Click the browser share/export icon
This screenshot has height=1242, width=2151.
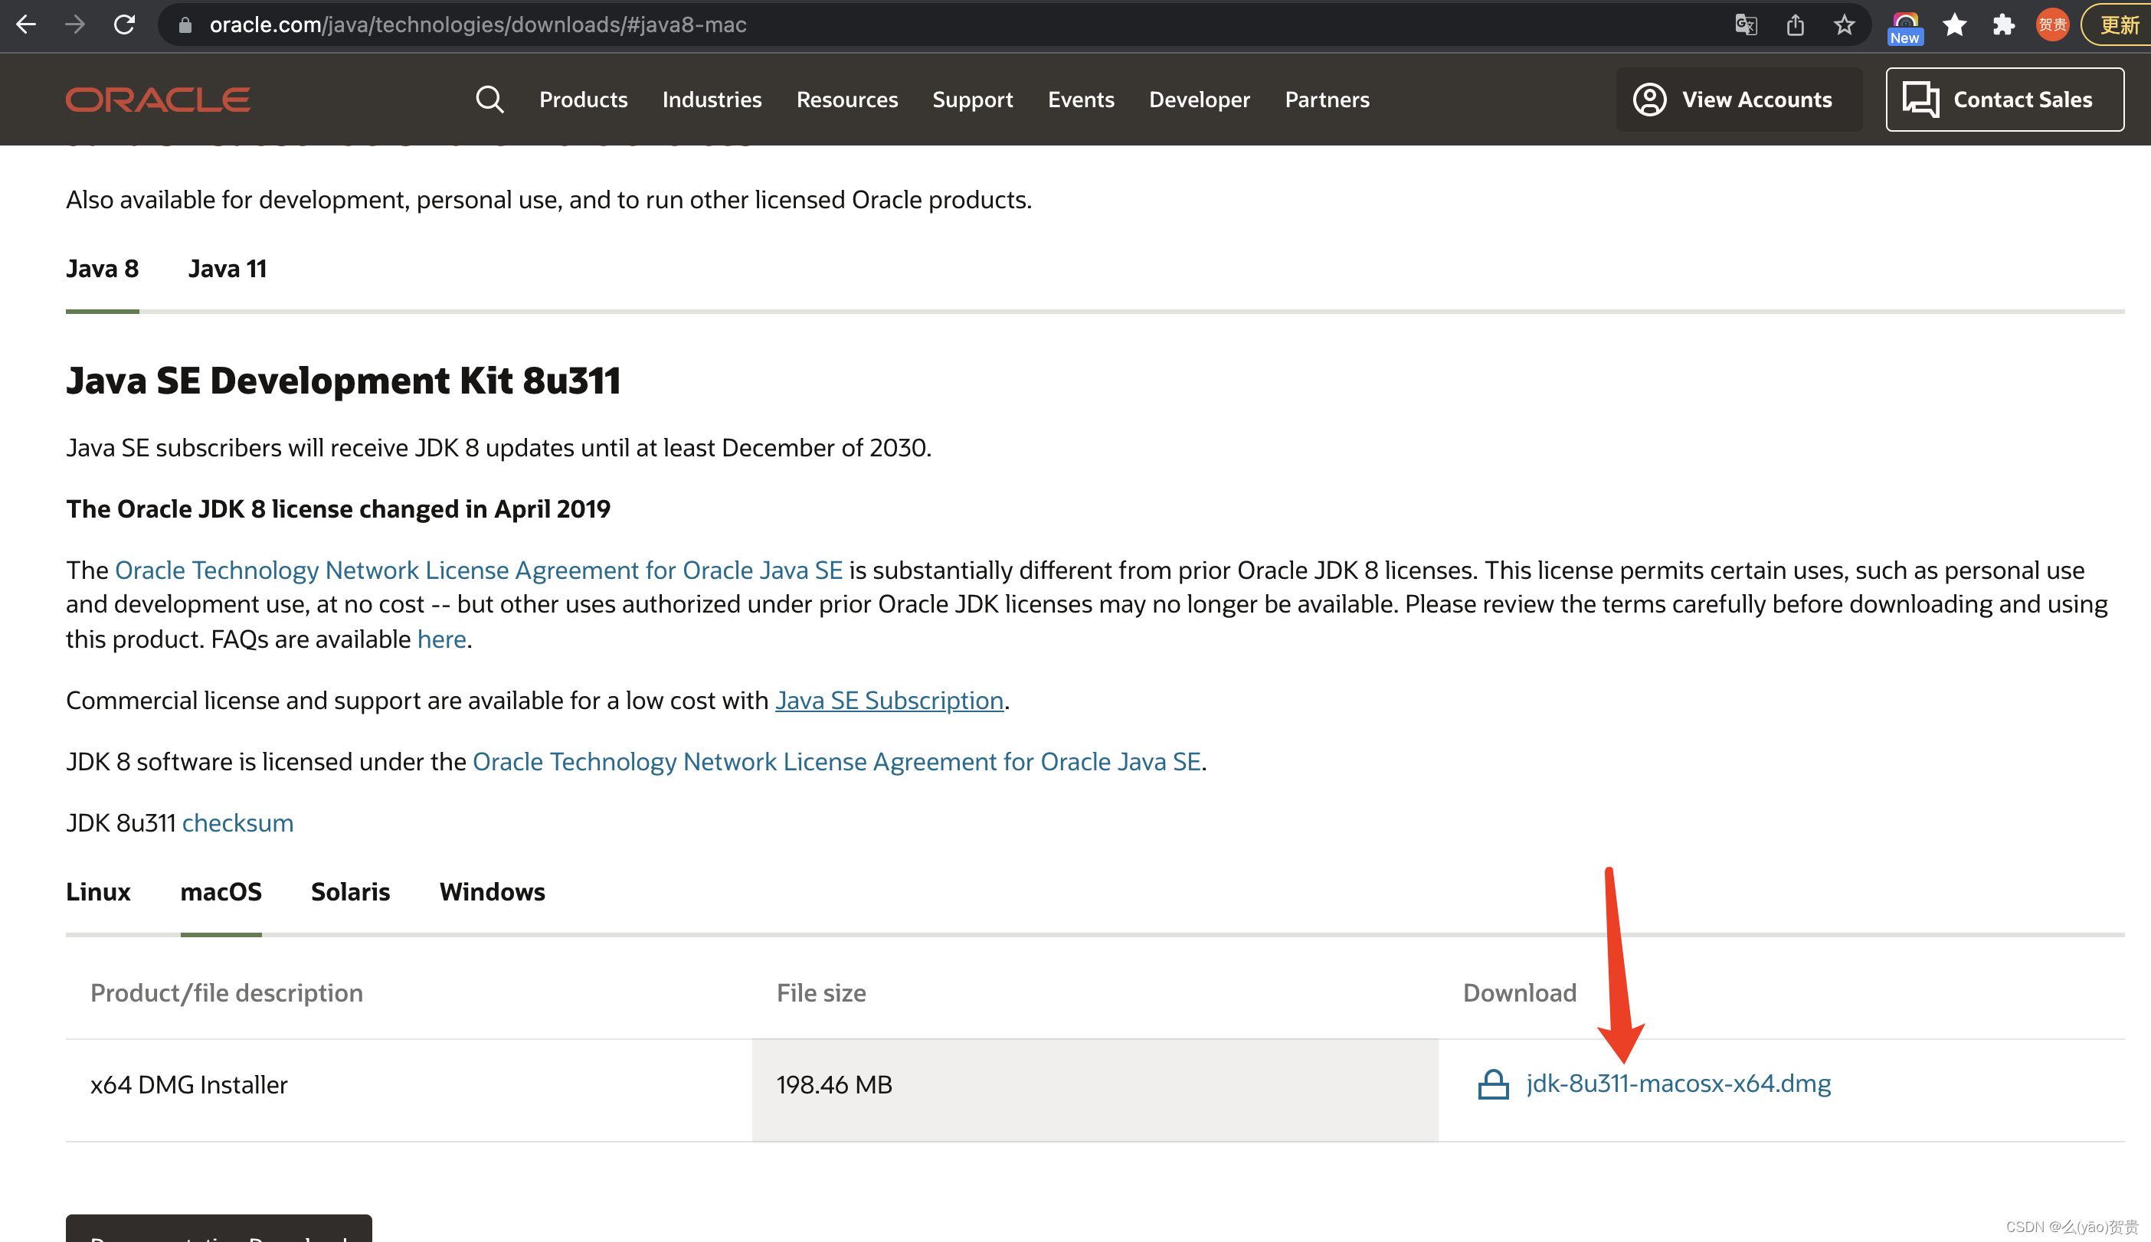click(x=1793, y=24)
